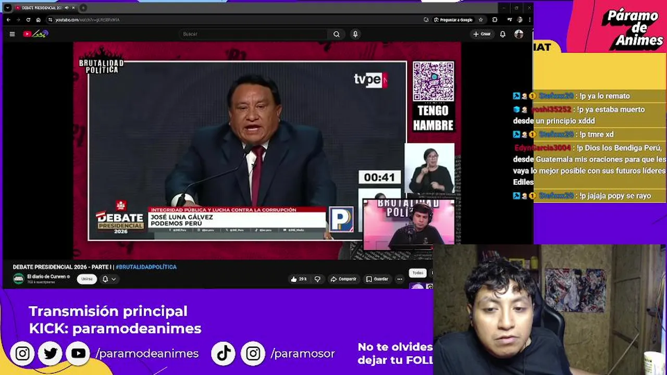Save video with Guardar button

click(x=377, y=279)
